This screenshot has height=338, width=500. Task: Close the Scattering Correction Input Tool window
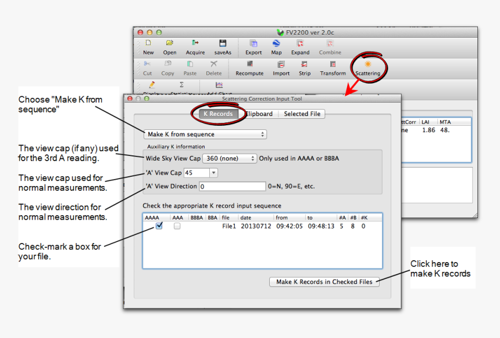130,99
